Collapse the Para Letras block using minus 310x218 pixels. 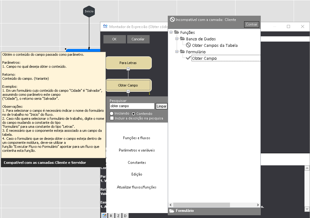tap(128, 69)
